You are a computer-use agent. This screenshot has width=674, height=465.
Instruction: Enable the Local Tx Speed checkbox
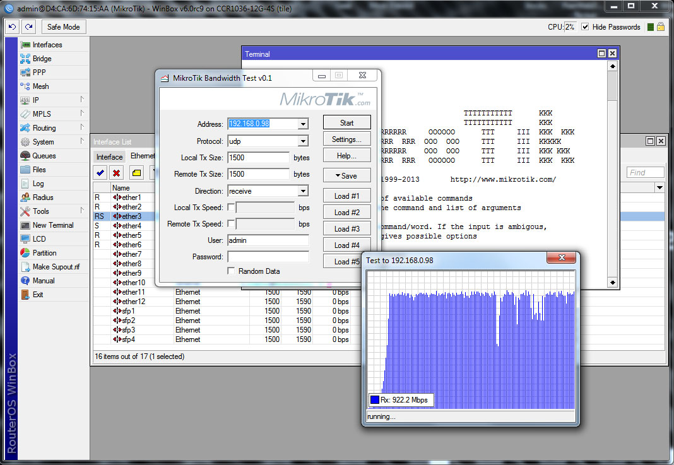231,207
